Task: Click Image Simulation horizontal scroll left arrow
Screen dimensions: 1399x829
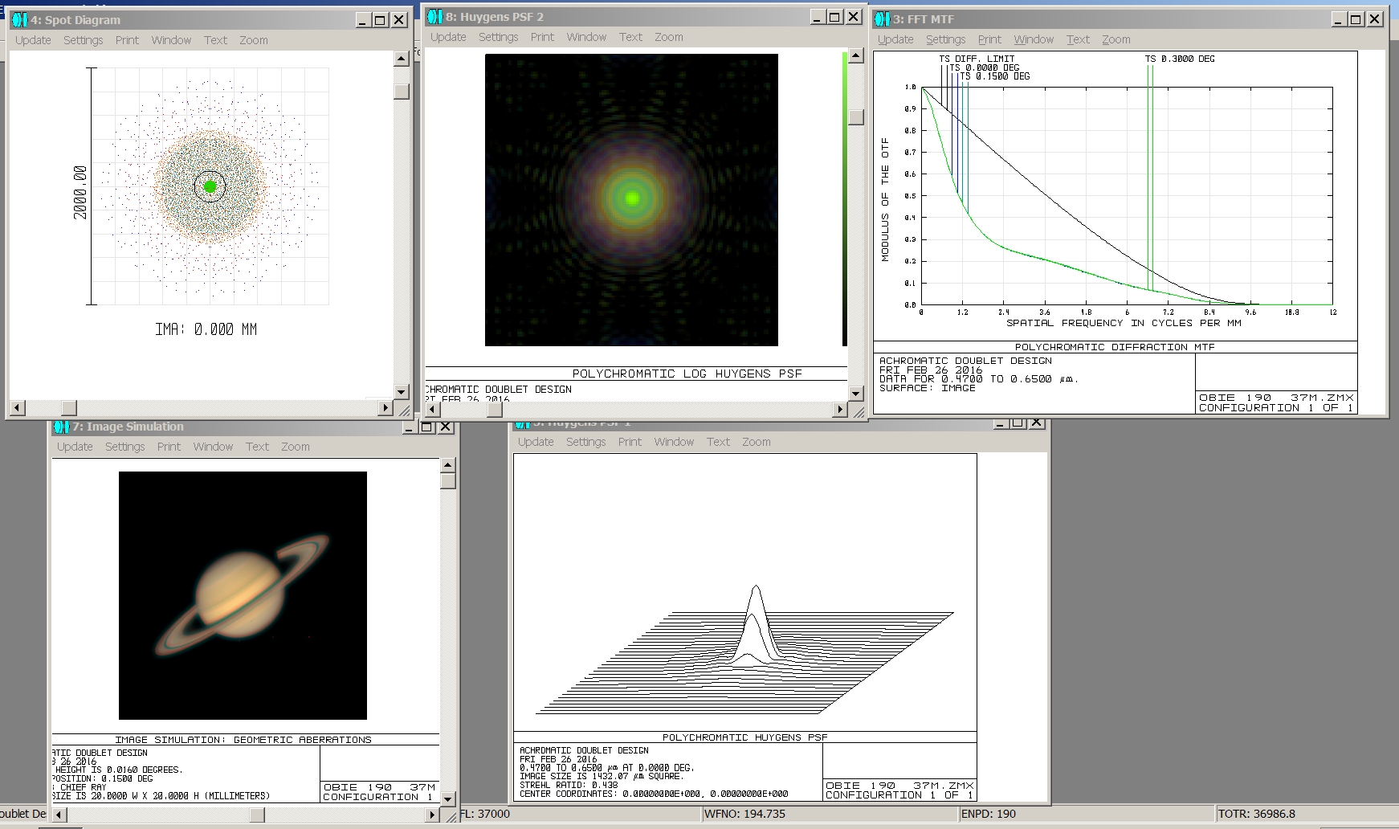Action: (x=59, y=815)
